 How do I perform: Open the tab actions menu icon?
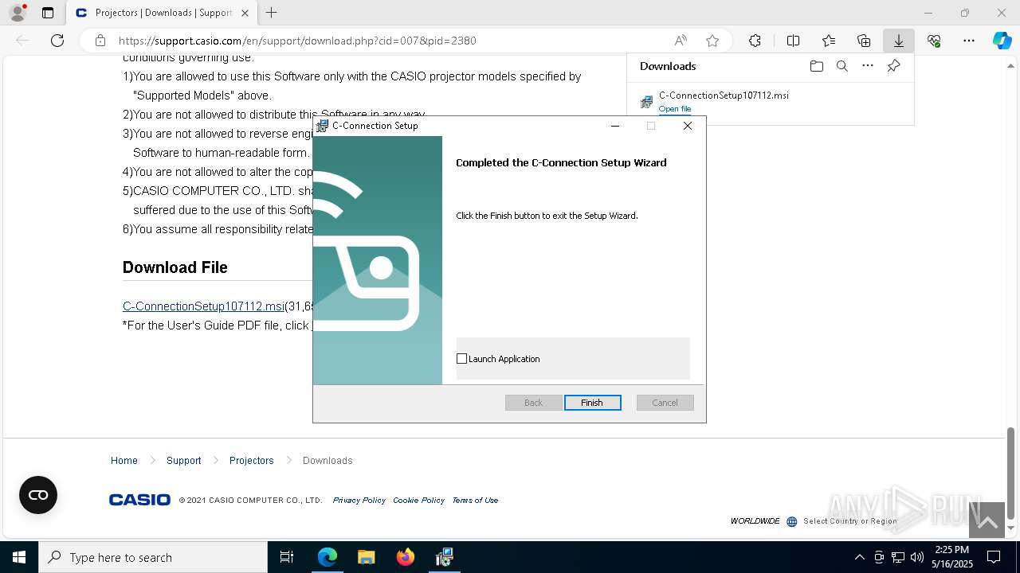click(x=48, y=13)
